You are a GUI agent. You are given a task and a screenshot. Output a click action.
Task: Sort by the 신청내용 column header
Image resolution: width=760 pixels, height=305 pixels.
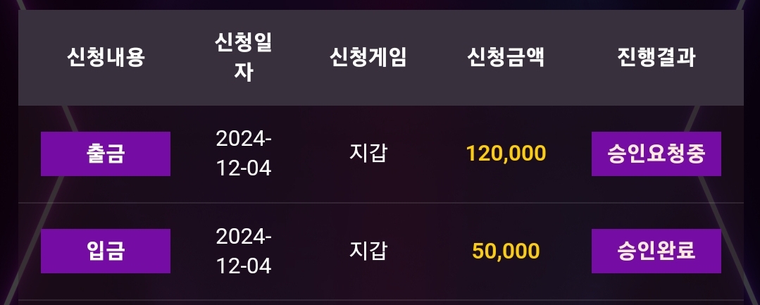(106, 57)
